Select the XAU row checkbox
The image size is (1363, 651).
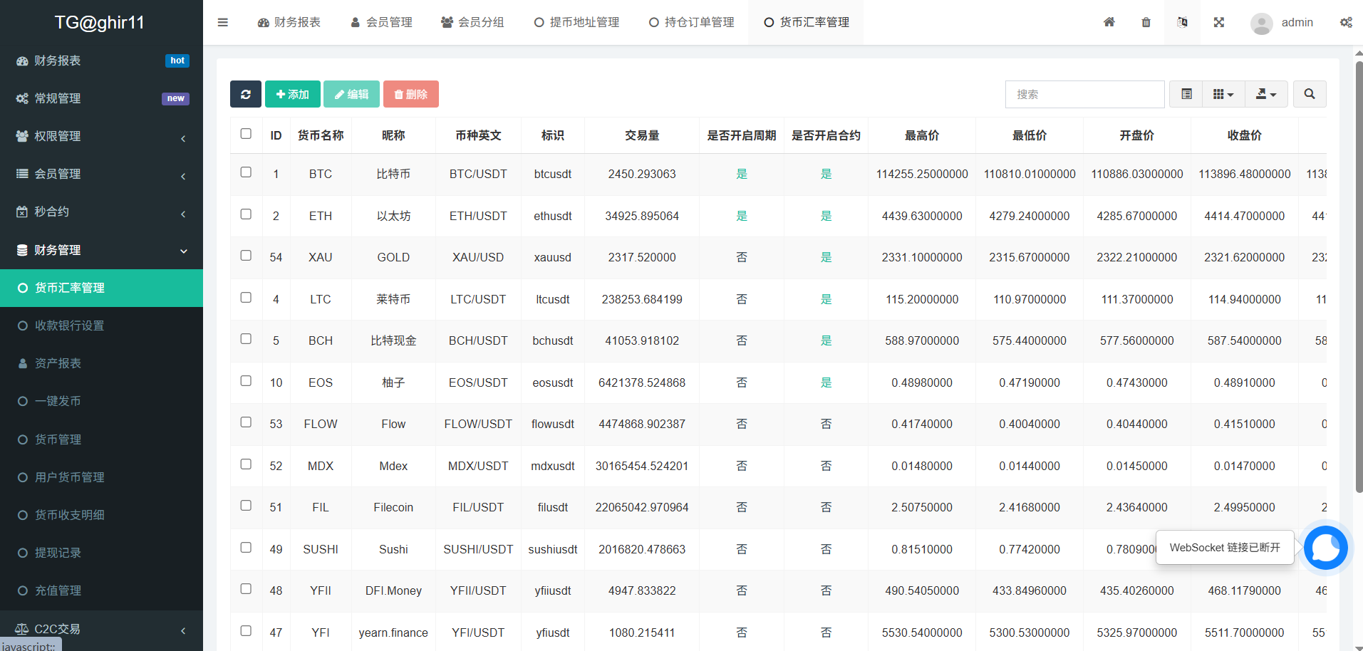(x=246, y=256)
